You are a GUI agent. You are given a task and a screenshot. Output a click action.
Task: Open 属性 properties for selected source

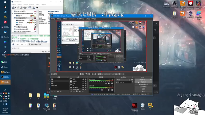pyautogui.click(x=82, y=74)
